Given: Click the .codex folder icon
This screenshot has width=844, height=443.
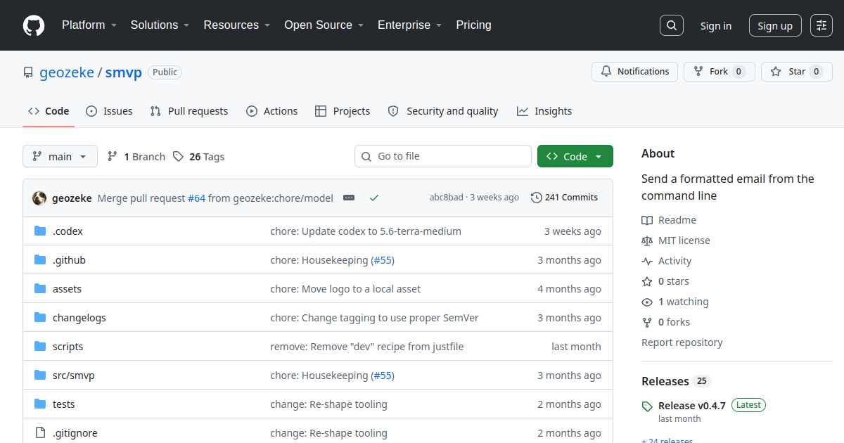Looking at the screenshot, I should (x=40, y=231).
